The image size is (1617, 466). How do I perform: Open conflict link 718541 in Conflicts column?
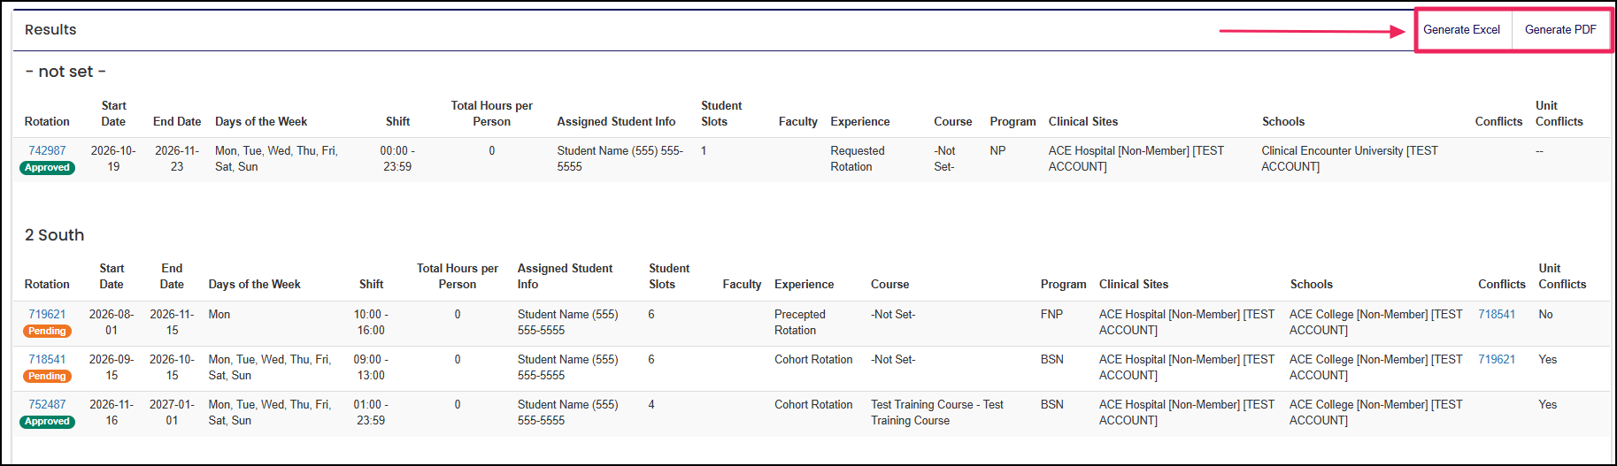tap(1497, 315)
